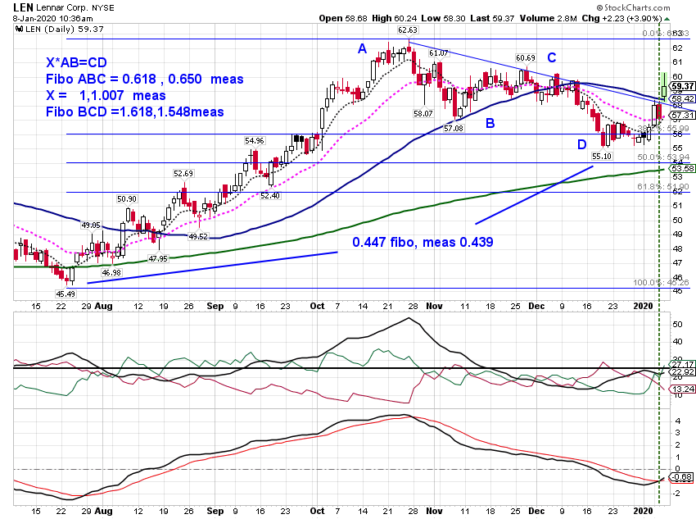Click the '50.90' price label
The width and height of the screenshot is (696, 519).
(127, 199)
